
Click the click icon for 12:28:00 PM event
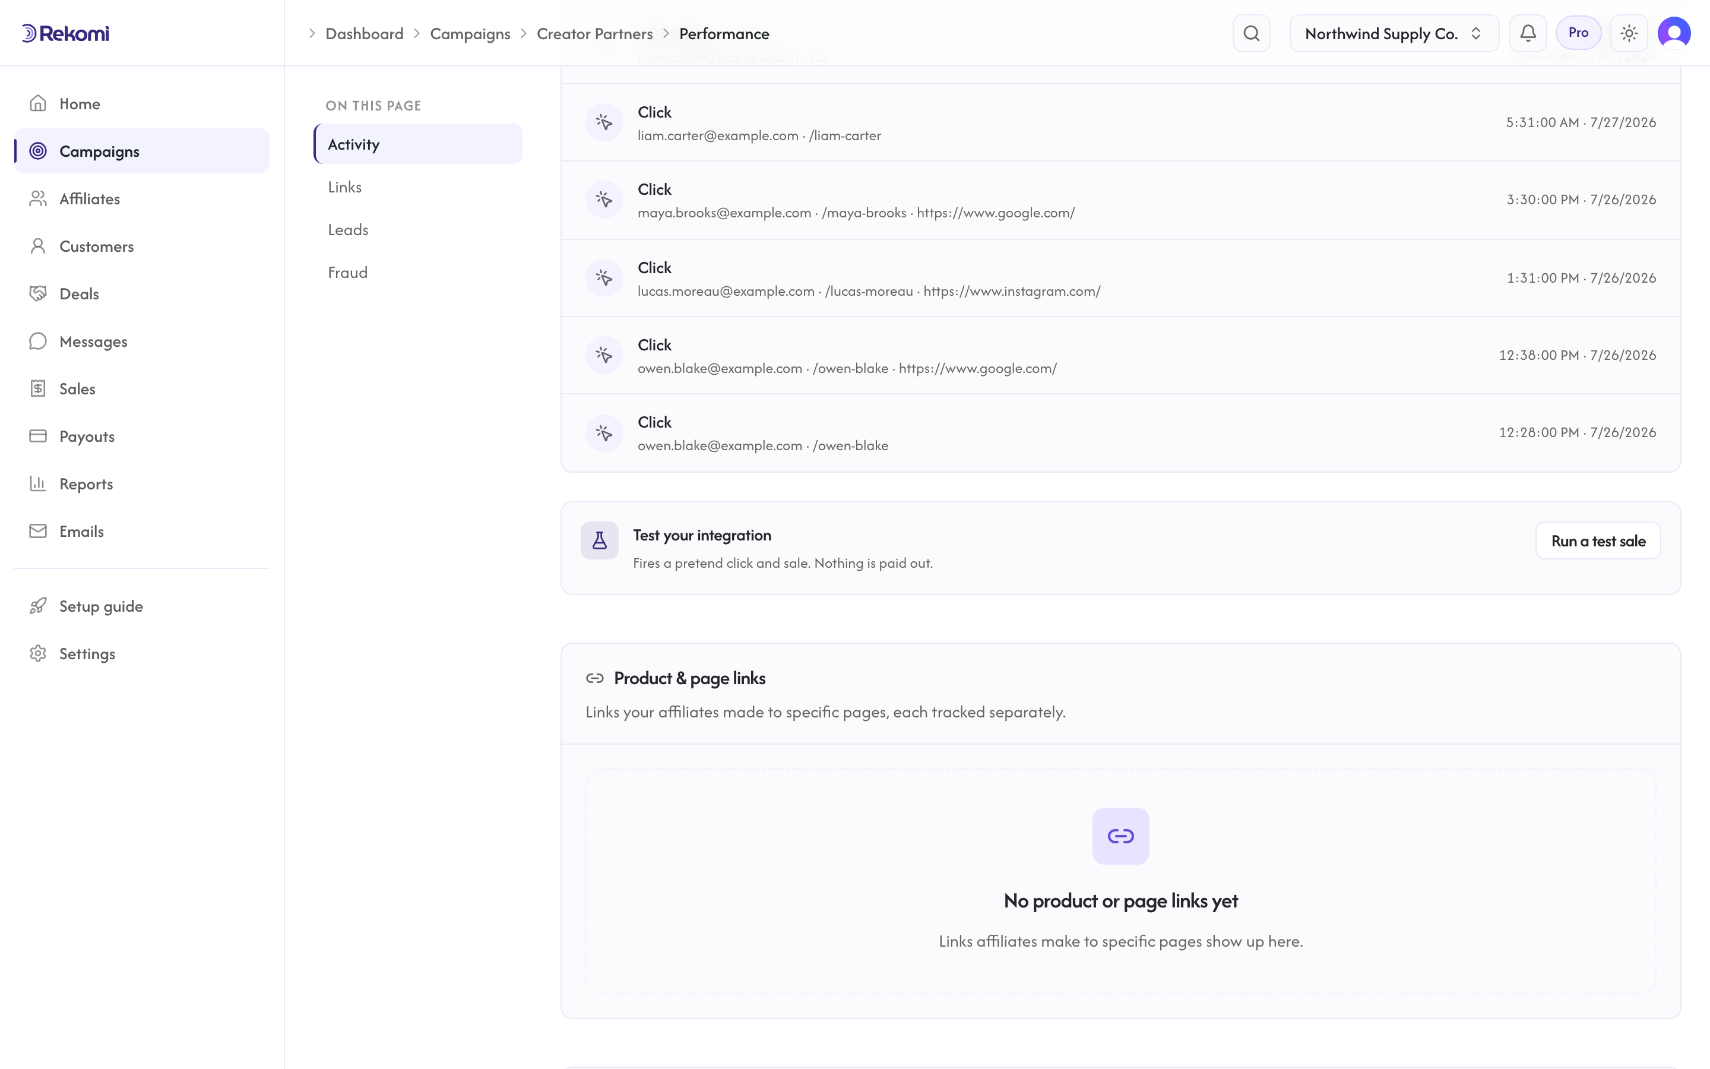coord(604,433)
